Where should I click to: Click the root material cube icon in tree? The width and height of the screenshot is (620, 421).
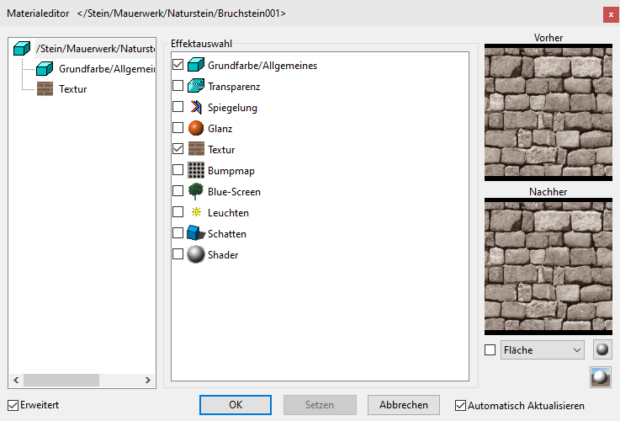[x=22, y=49]
